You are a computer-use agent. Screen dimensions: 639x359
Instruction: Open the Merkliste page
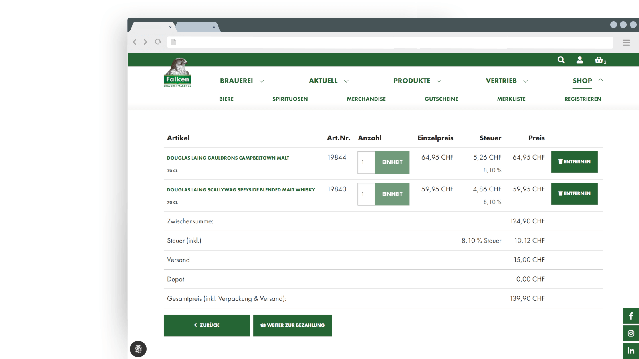(511, 99)
